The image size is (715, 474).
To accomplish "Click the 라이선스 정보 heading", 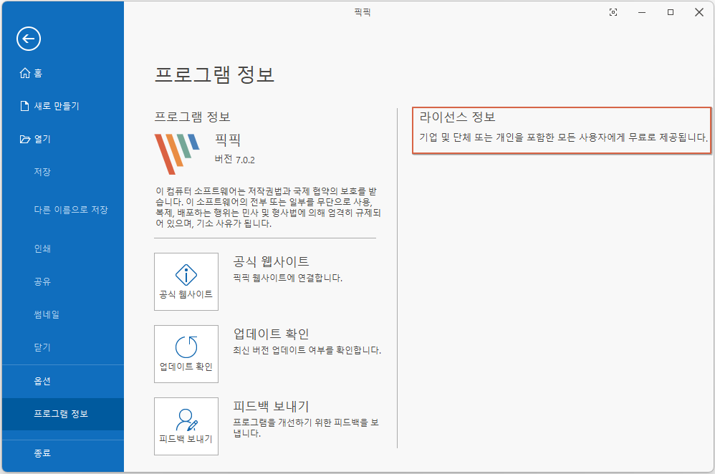I will 457,117.
